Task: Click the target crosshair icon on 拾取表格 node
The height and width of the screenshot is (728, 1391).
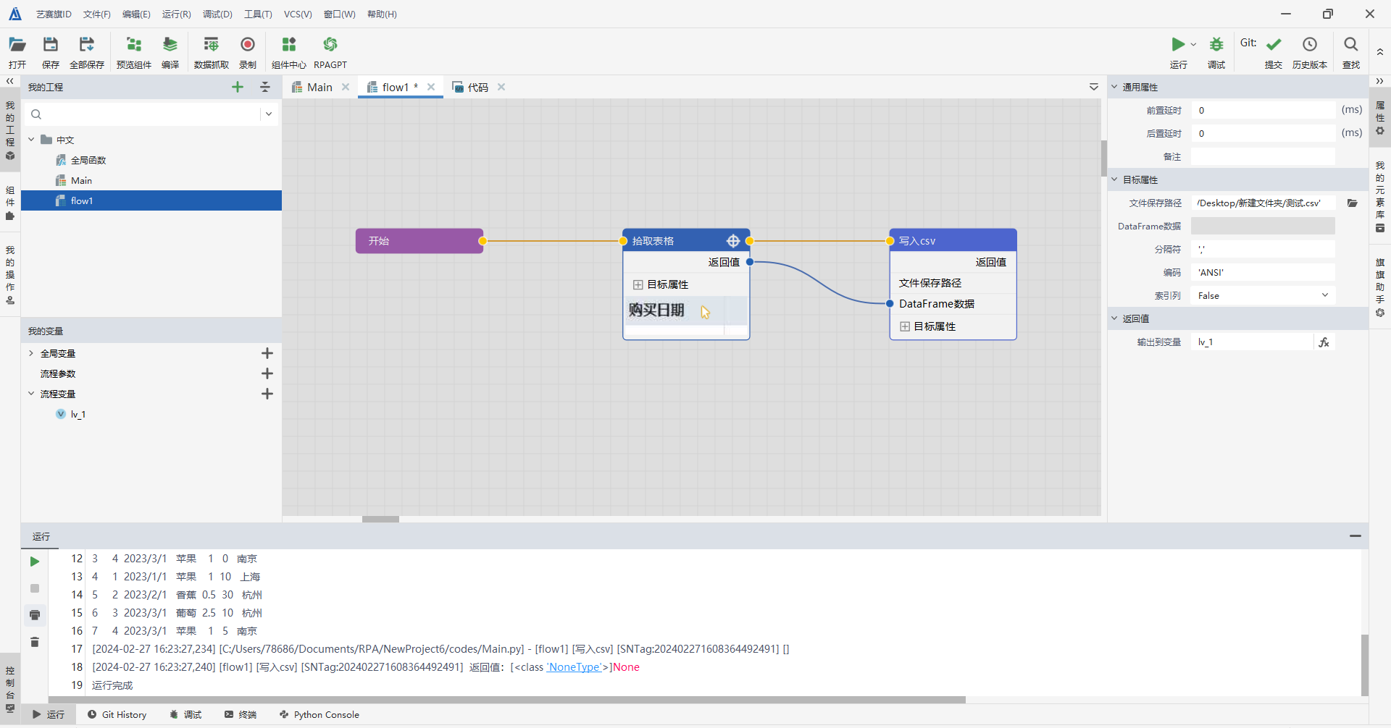Action: 733,241
